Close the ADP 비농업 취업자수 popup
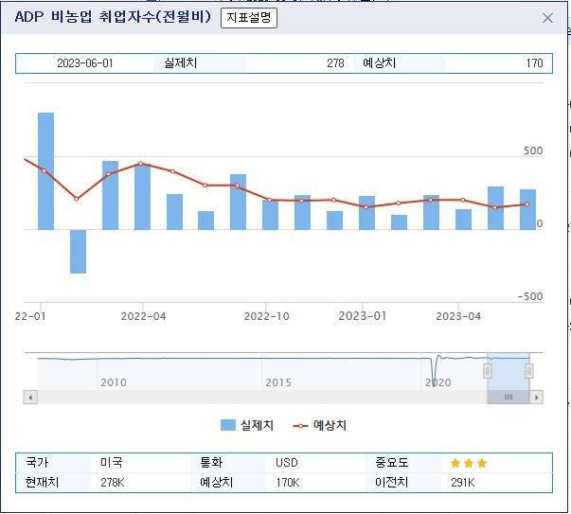This screenshot has width=571, height=514. pos(547,18)
